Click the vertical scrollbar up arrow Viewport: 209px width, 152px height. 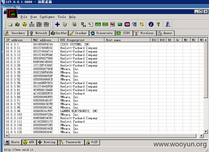[206, 40]
